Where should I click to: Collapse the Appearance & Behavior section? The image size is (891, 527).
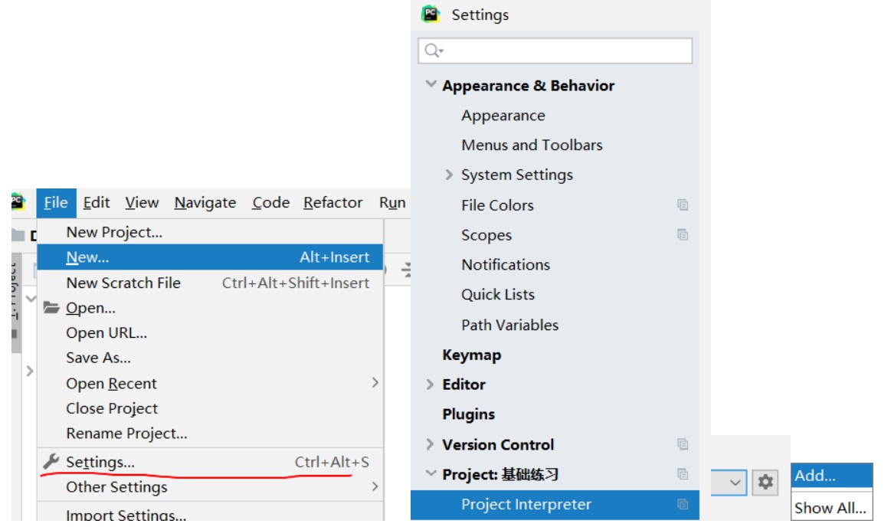click(x=431, y=85)
